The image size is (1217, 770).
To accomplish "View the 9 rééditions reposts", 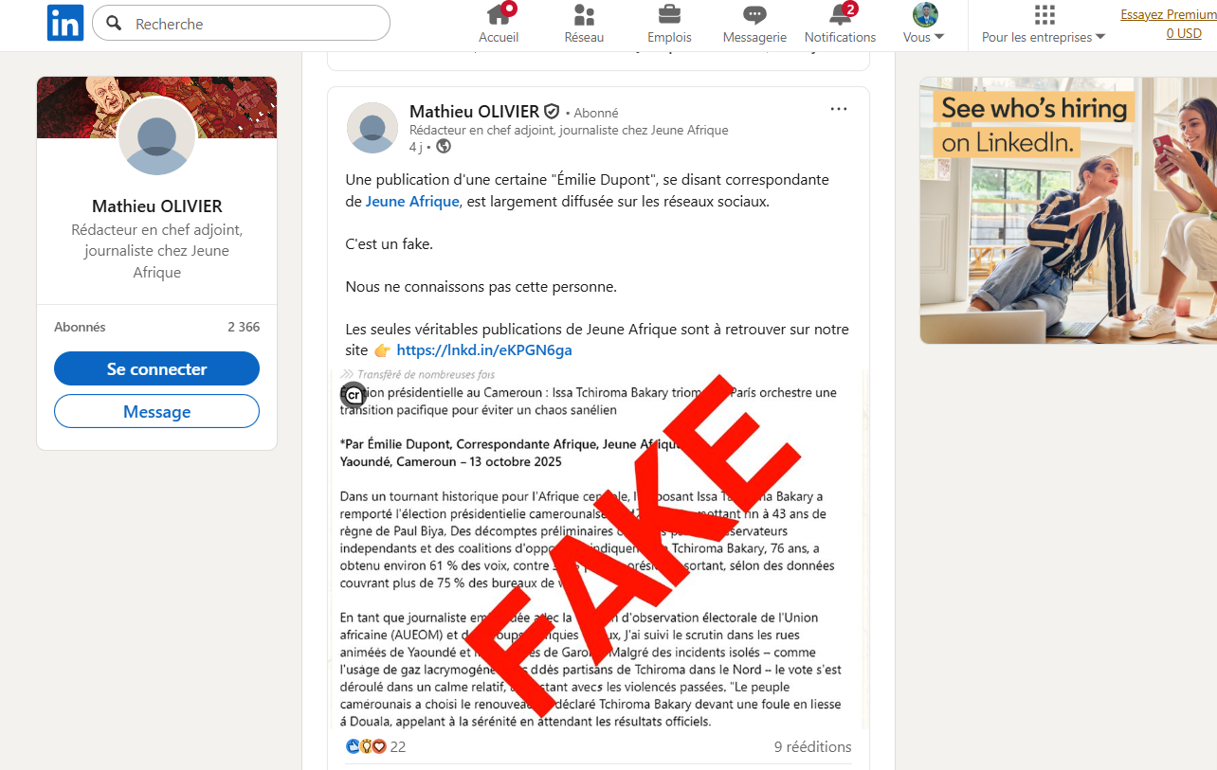I will (812, 746).
